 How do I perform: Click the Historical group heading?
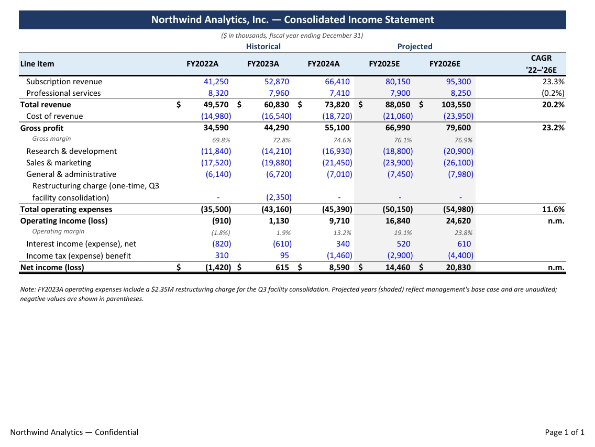[x=263, y=47]
